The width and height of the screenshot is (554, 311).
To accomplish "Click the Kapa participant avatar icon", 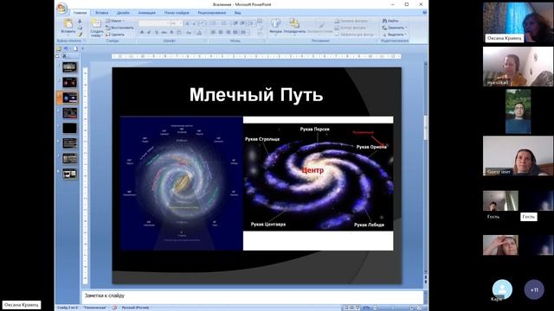I will (x=502, y=289).
